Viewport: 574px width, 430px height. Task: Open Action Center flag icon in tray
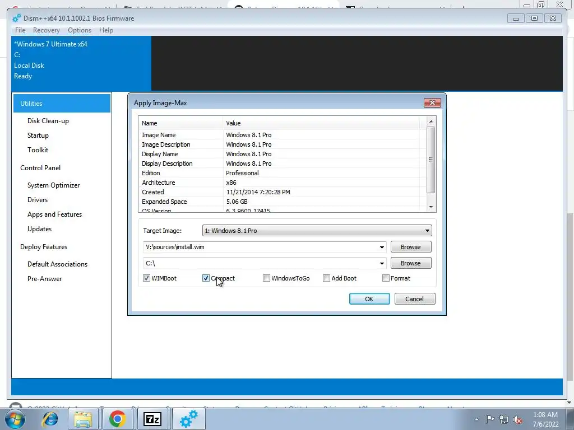[x=490, y=419]
